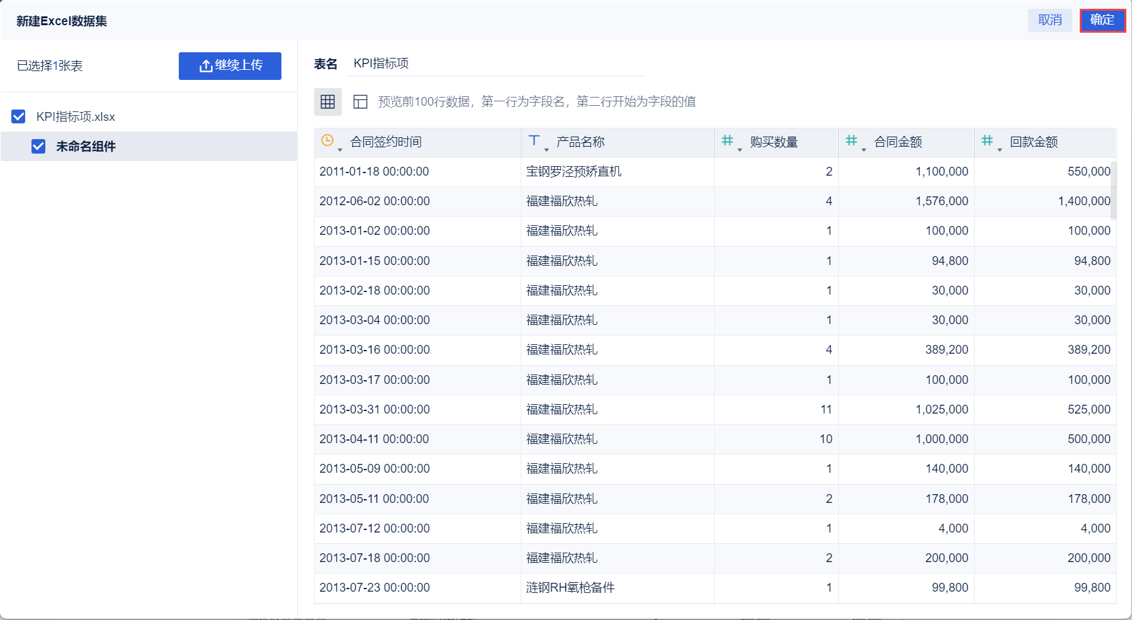Viewport: 1132px width, 620px height.
Task: Click the text type icon for 产品名称
Action: pos(534,140)
